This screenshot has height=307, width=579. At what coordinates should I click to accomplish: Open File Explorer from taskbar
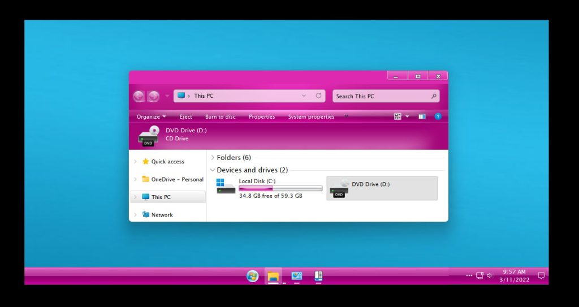[273, 276]
